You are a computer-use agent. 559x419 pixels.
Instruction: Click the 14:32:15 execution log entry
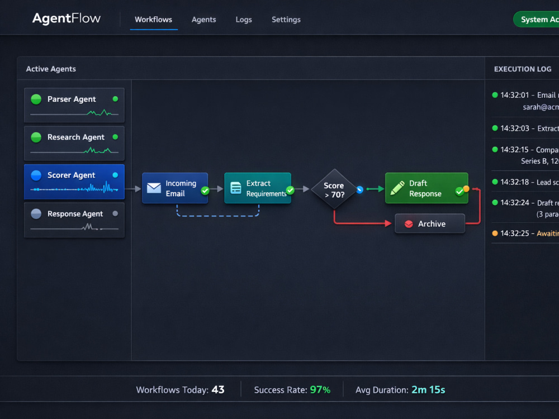[525, 155]
